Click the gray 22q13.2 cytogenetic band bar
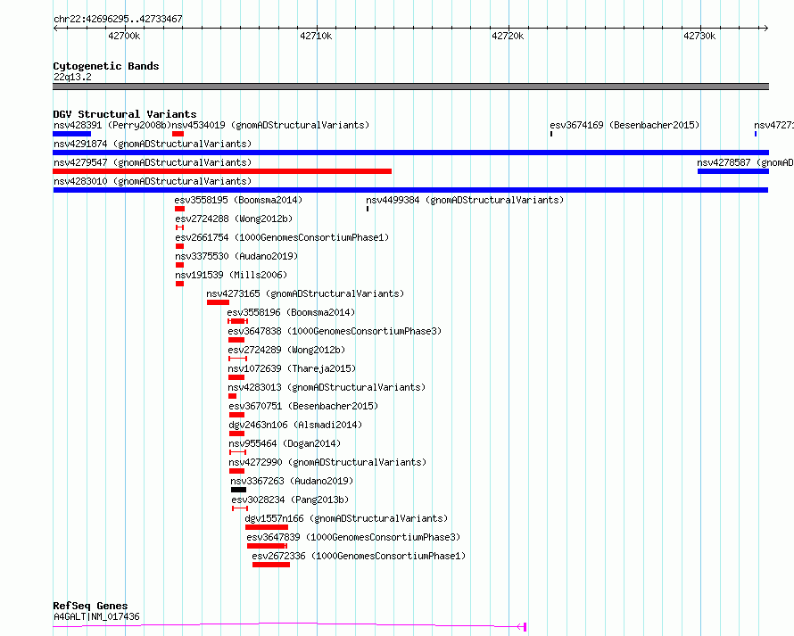This screenshot has height=636, width=794. click(410, 87)
